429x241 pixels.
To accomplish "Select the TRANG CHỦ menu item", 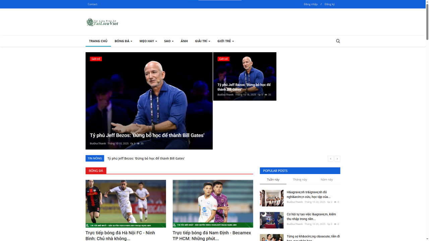I will [x=98, y=41].
